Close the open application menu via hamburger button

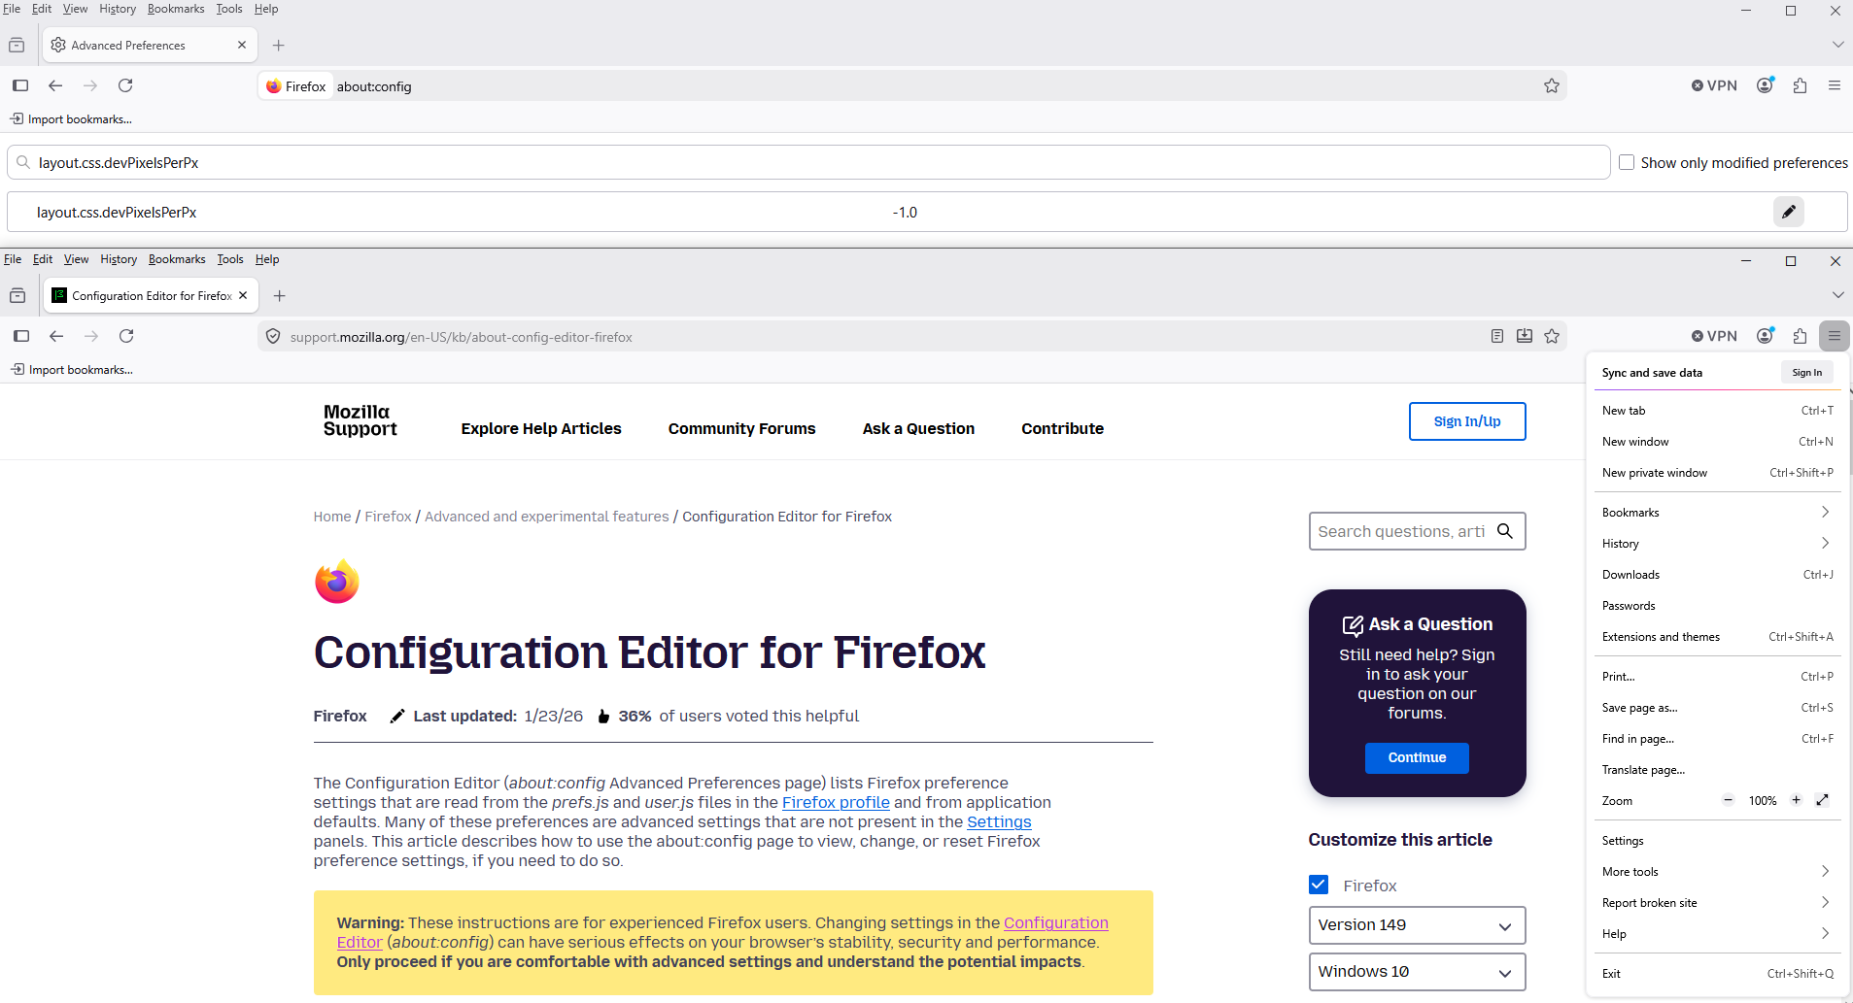tap(1835, 336)
